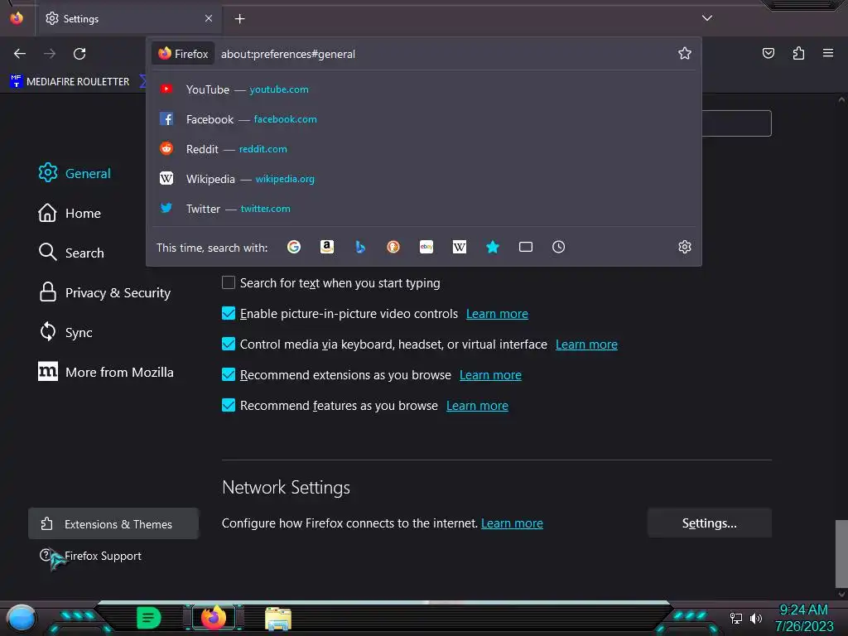Bookmark this page with star icon
The image size is (848, 636).
(x=685, y=54)
